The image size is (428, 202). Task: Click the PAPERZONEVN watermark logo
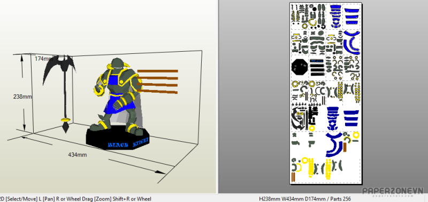(x=393, y=191)
